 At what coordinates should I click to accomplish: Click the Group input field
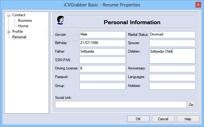(x=102, y=86)
